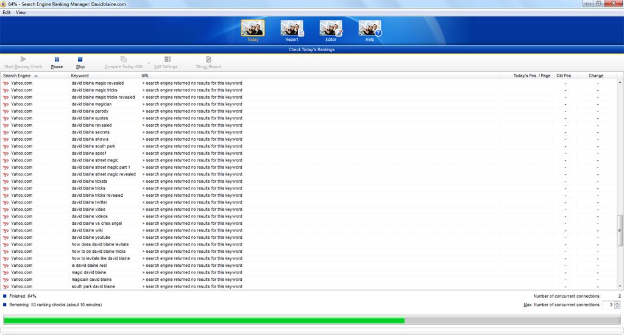Select the 'david blaine shows' keyword
The width and height of the screenshot is (624, 335).
pyautogui.click(x=90, y=139)
